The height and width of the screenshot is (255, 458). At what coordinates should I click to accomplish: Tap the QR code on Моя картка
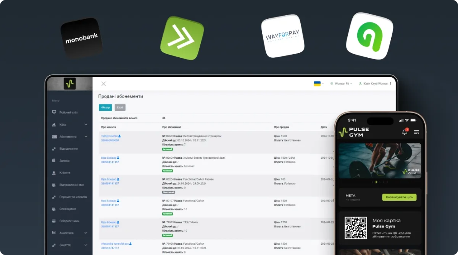click(x=356, y=228)
